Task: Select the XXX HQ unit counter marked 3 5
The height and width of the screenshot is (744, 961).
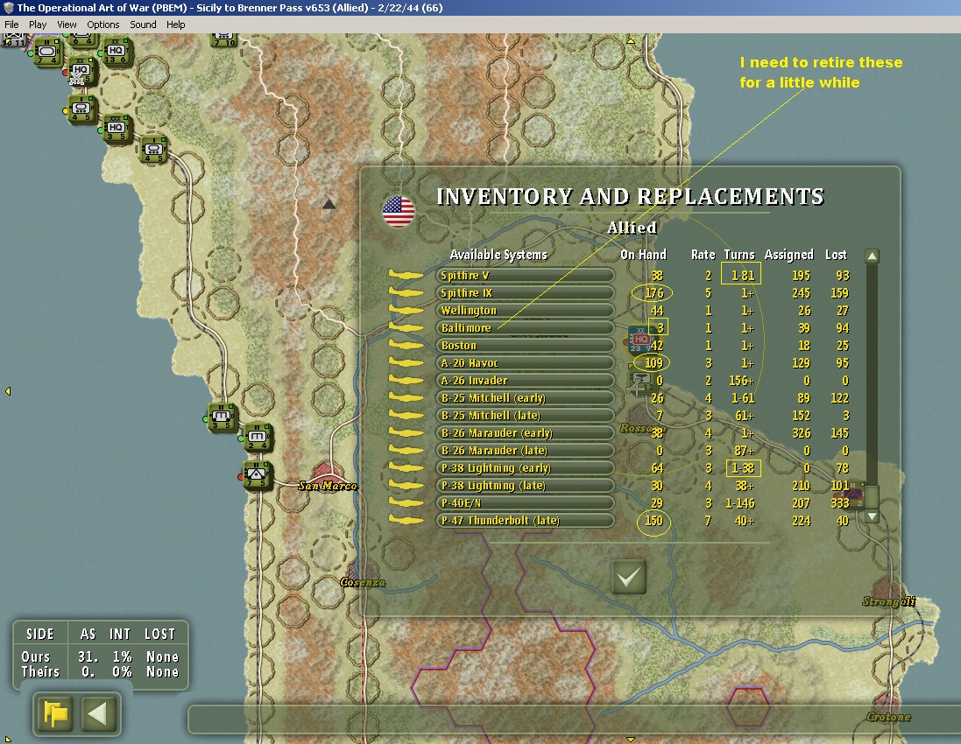Action: [117, 129]
